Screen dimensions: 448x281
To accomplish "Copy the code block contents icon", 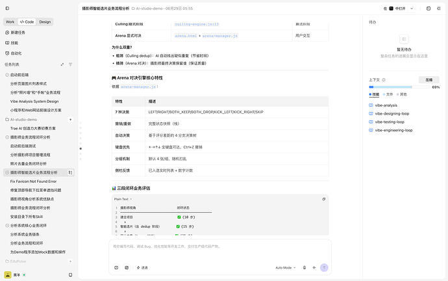I will (x=324, y=199).
